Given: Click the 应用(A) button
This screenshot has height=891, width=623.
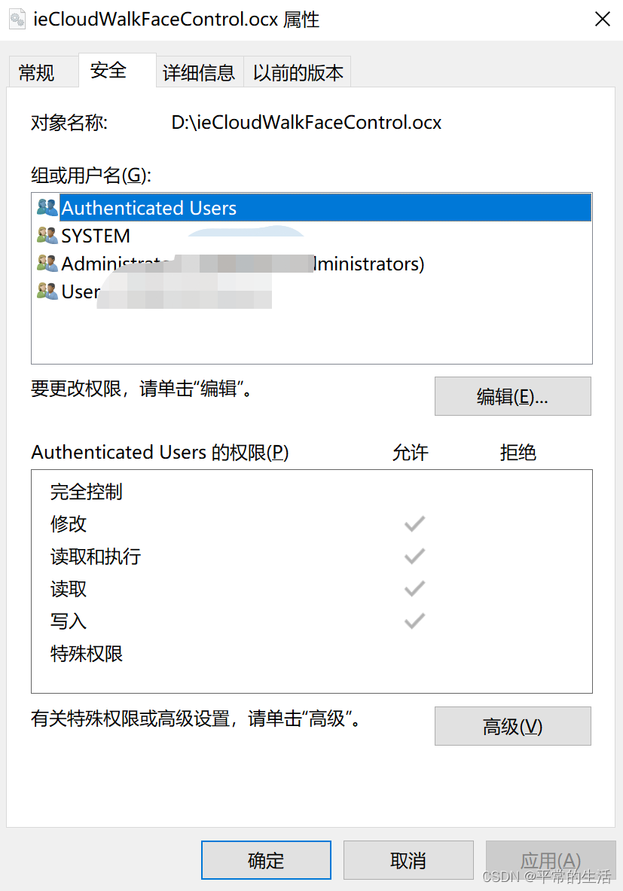Looking at the screenshot, I should (x=551, y=860).
